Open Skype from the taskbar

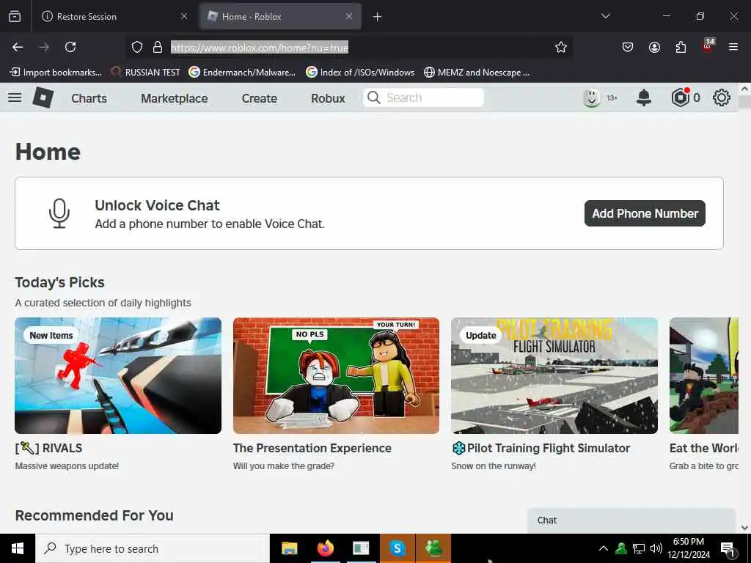397,548
